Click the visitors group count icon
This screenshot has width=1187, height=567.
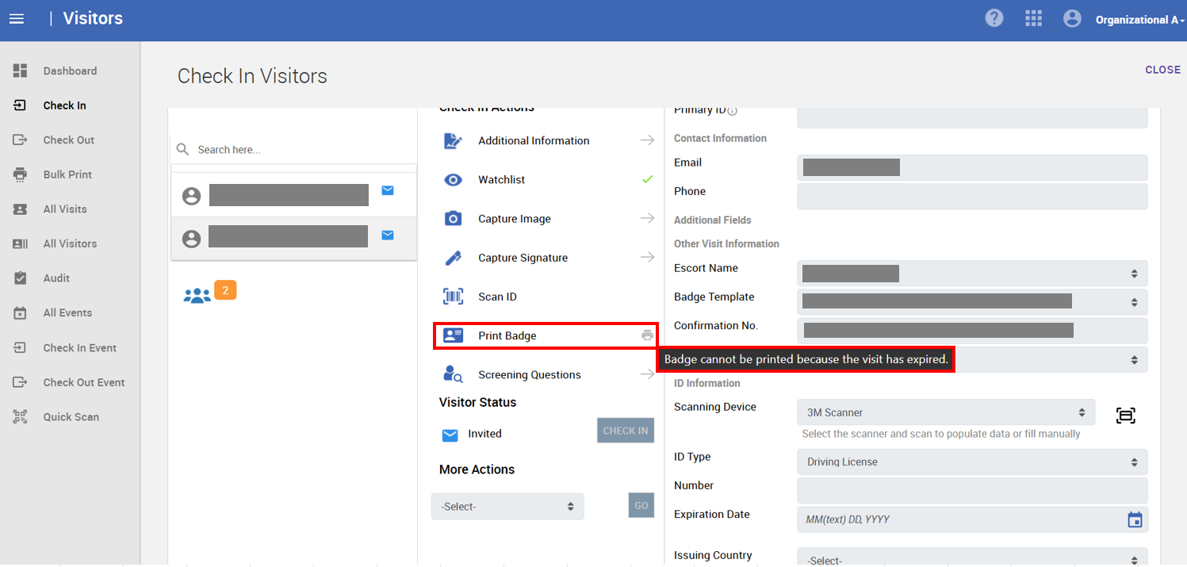(197, 295)
